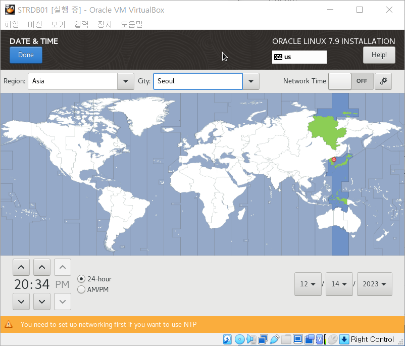
Task: Open the City dropdown arrow
Action: coord(251,81)
